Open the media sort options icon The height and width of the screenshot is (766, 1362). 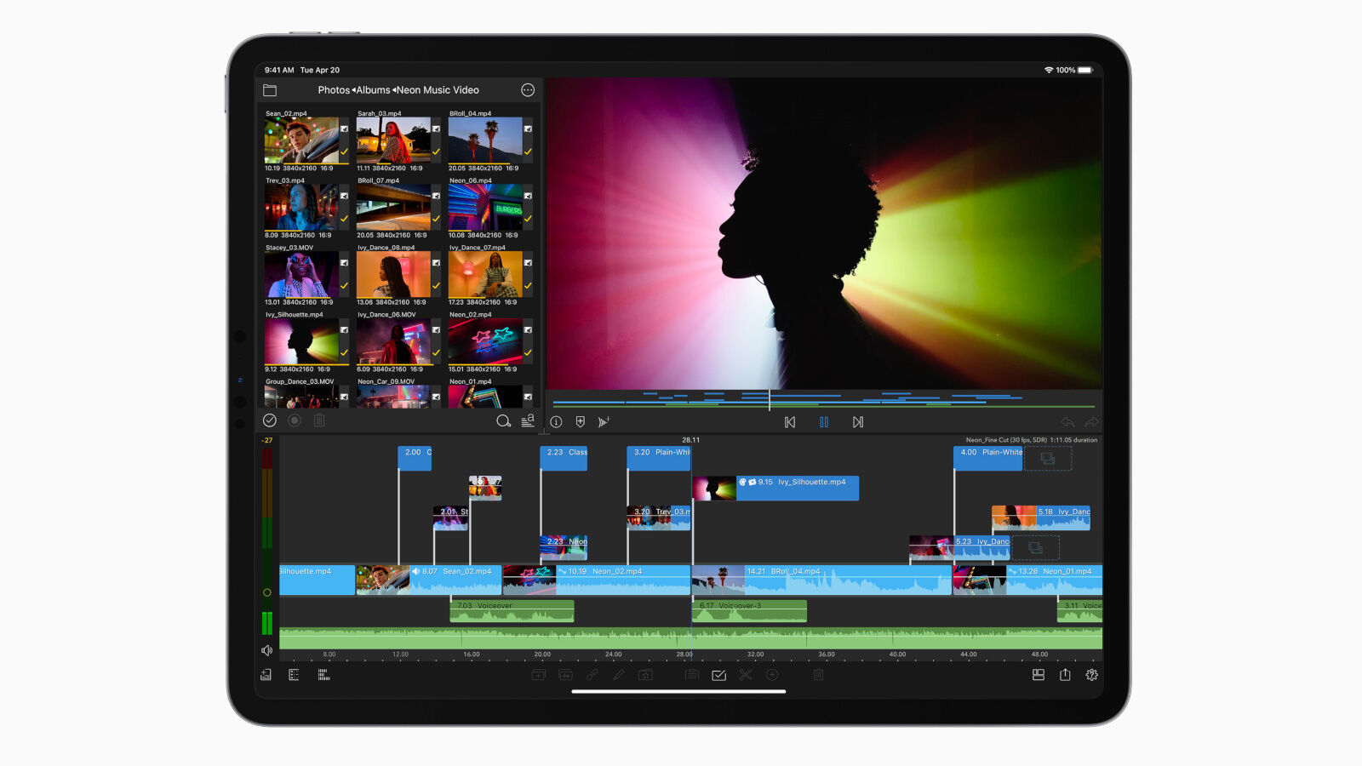[x=528, y=420]
